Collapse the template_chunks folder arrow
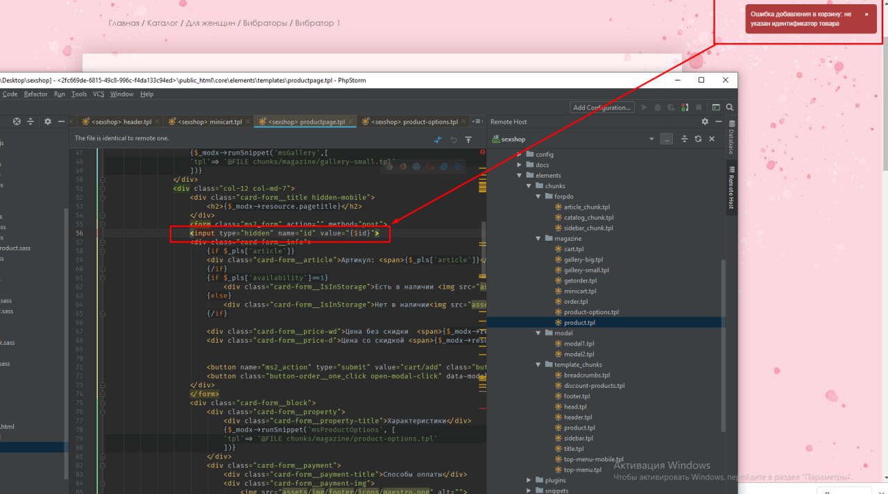Image resolution: width=888 pixels, height=494 pixels. [539, 365]
